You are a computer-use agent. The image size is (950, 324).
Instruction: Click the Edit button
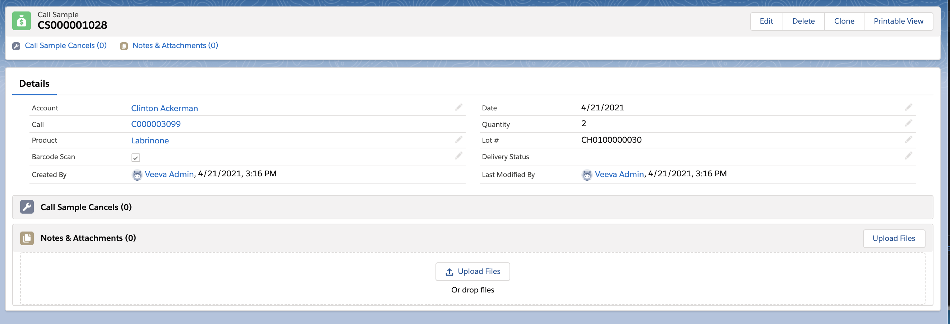pyautogui.click(x=766, y=22)
